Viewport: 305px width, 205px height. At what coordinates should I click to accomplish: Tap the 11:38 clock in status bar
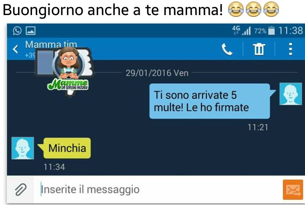pyautogui.click(x=291, y=30)
